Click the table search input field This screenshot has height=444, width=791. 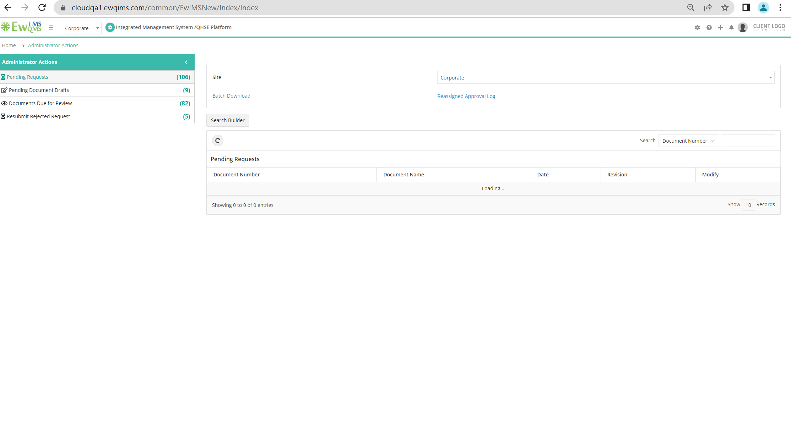tap(748, 141)
